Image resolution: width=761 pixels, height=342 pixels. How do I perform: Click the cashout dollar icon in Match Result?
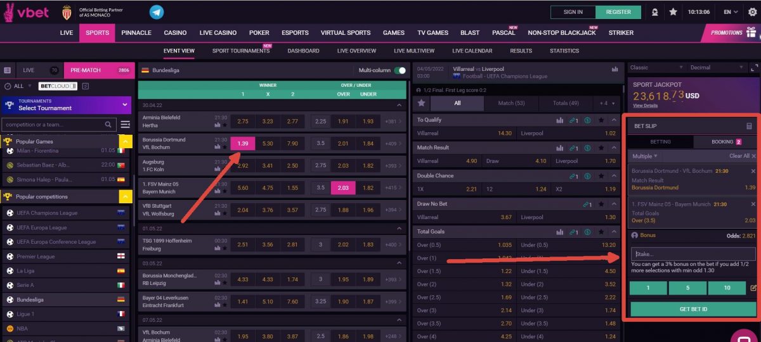[588, 148]
